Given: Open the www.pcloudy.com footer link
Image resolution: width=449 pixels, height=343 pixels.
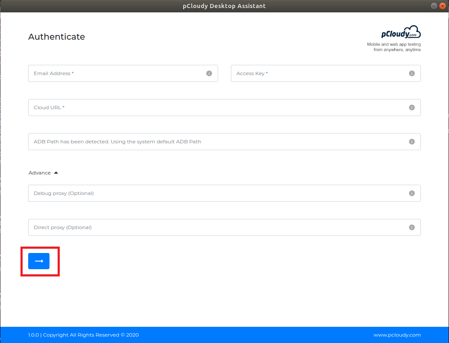Looking at the screenshot, I should click(x=397, y=335).
